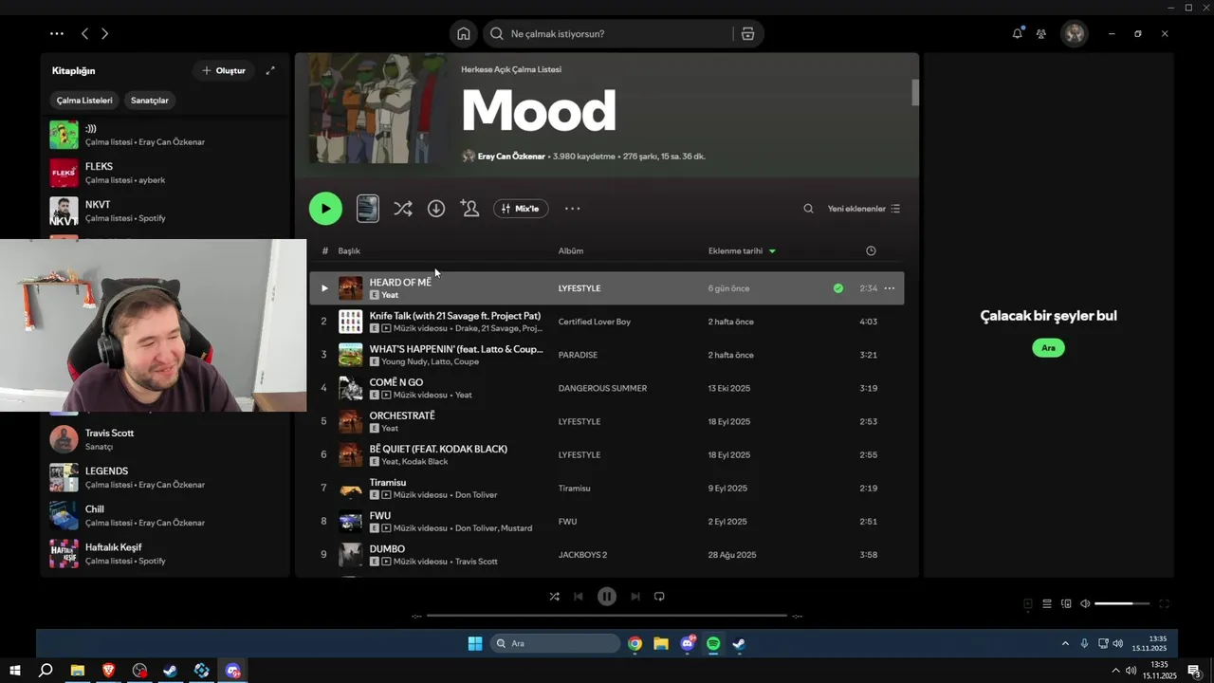Toggle the green saved check on HEARD OF MĒ
1214x683 pixels.
click(x=837, y=288)
